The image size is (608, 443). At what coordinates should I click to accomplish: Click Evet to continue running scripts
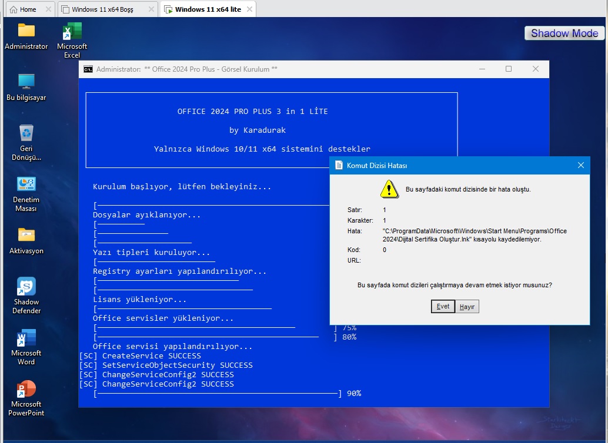click(443, 306)
